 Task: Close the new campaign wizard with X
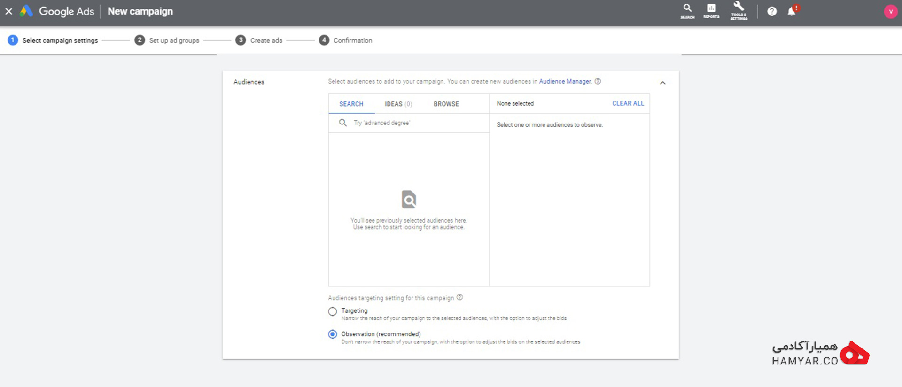9,11
